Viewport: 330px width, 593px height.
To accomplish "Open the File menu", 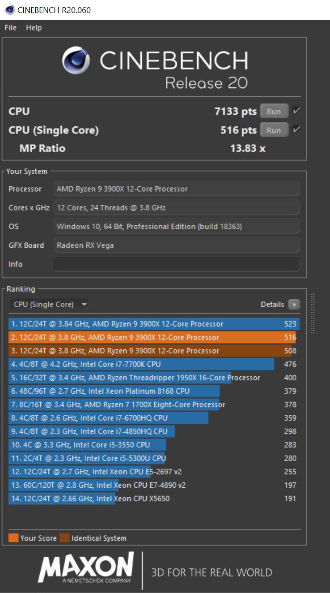I will 10,28.
